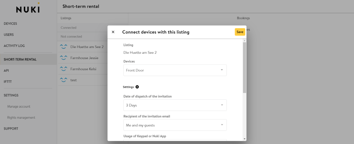Go to Devices in the sidebar
This screenshot has height=144, width=354.
click(10, 24)
